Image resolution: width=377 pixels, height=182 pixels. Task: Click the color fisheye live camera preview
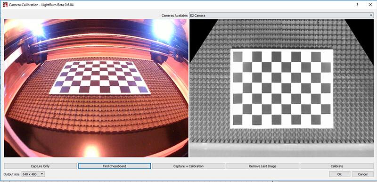coord(96,88)
